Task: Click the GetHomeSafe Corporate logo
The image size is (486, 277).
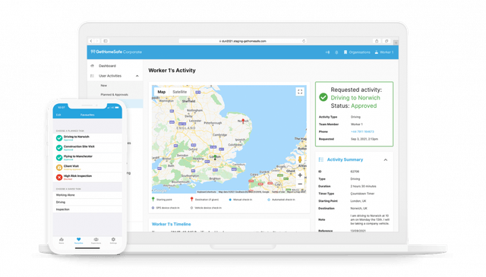Action: (x=116, y=52)
